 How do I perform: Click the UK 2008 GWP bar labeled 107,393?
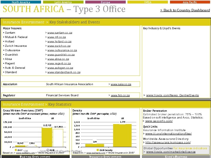[x=58, y=138]
